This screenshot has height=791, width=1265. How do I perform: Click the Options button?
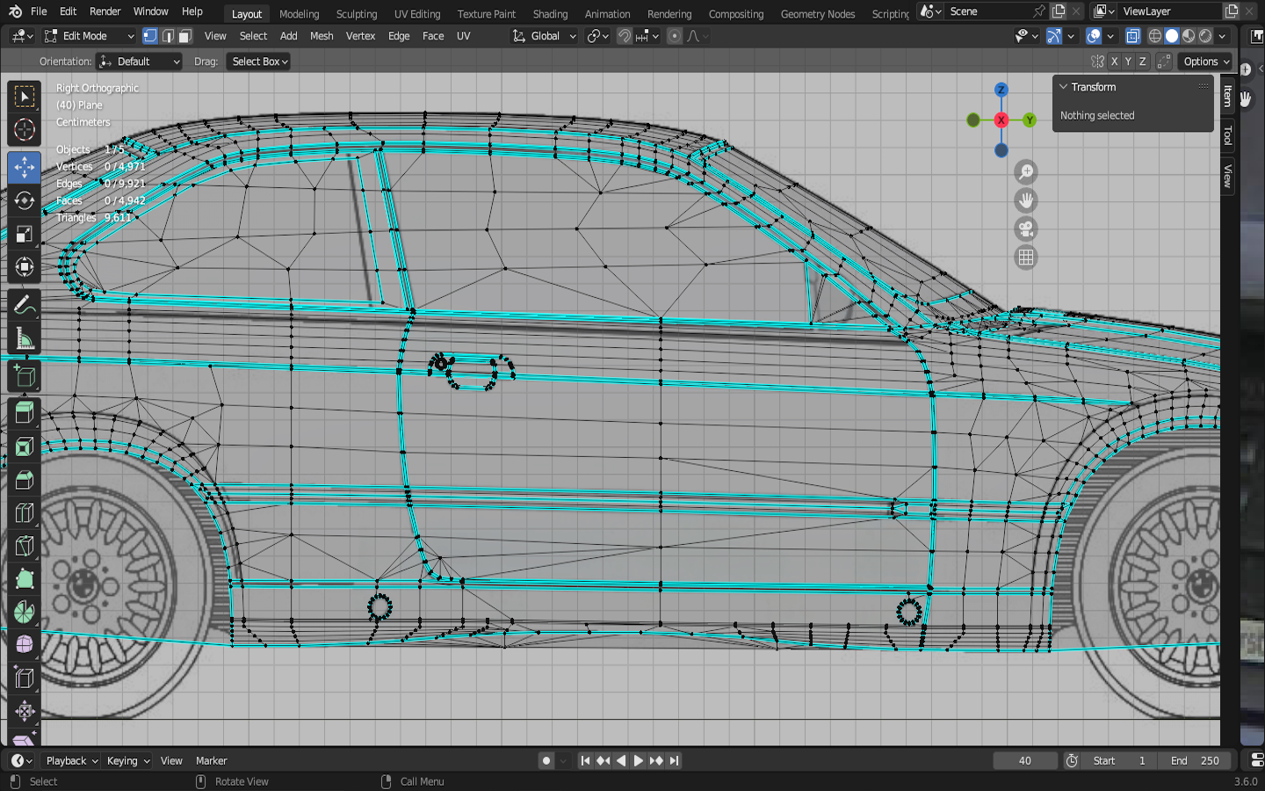[1205, 62]
